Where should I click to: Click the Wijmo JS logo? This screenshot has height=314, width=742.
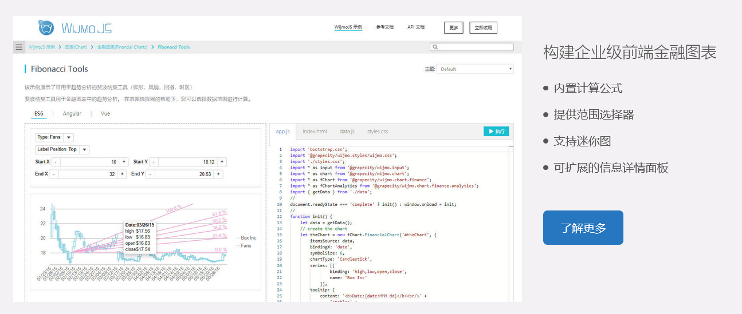pos(75,27)
